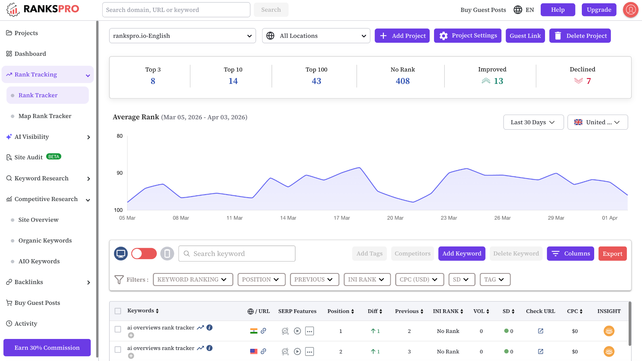Click Columns button
Screen dimensions: 642x361
[570, 253]
